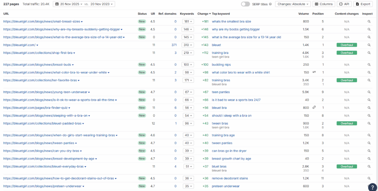Expand the 310 keywords dropdown
Image resolution: width=378 pixels, height=191 pixels.
pos(188,45)
